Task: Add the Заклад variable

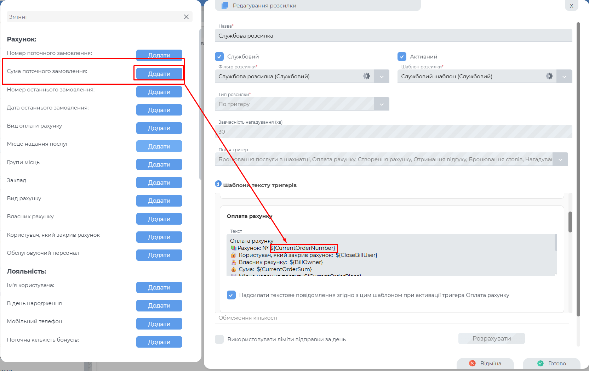Action: click(x=159, y=182)
